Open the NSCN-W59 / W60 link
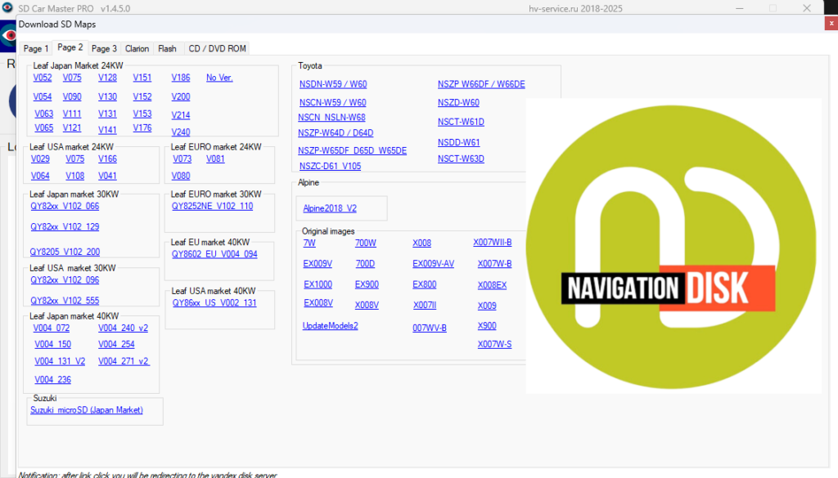The image size is (838, 478). point(333,102)
